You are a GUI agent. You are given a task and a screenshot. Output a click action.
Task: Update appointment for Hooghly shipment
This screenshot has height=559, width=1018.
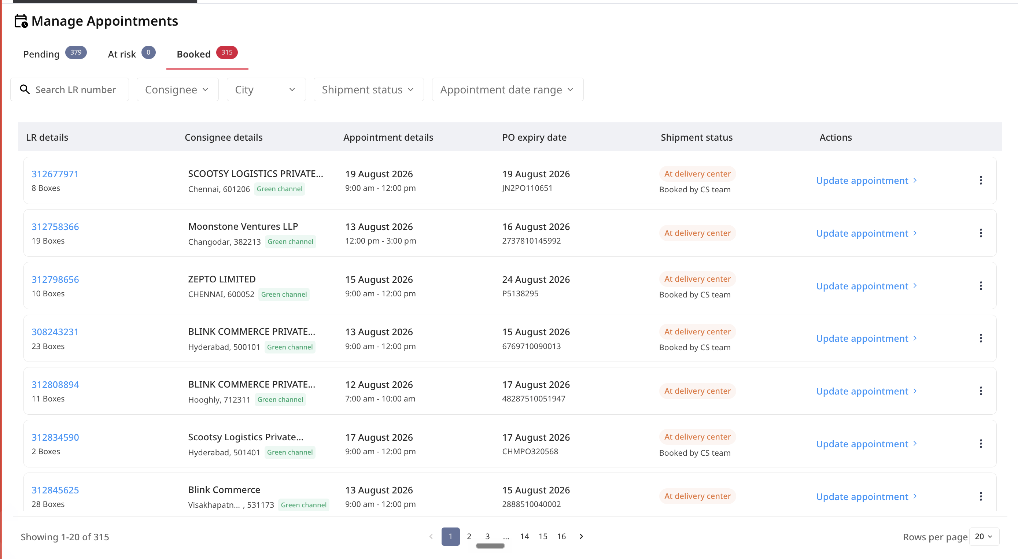point(866,391)
